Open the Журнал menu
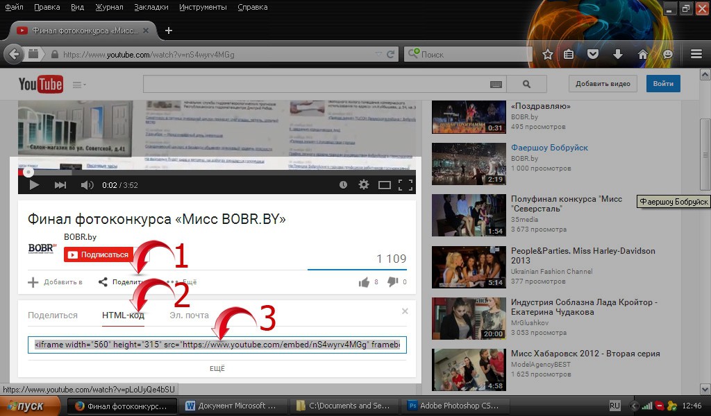Screen dimensions: 711x416 coord(109,7)
